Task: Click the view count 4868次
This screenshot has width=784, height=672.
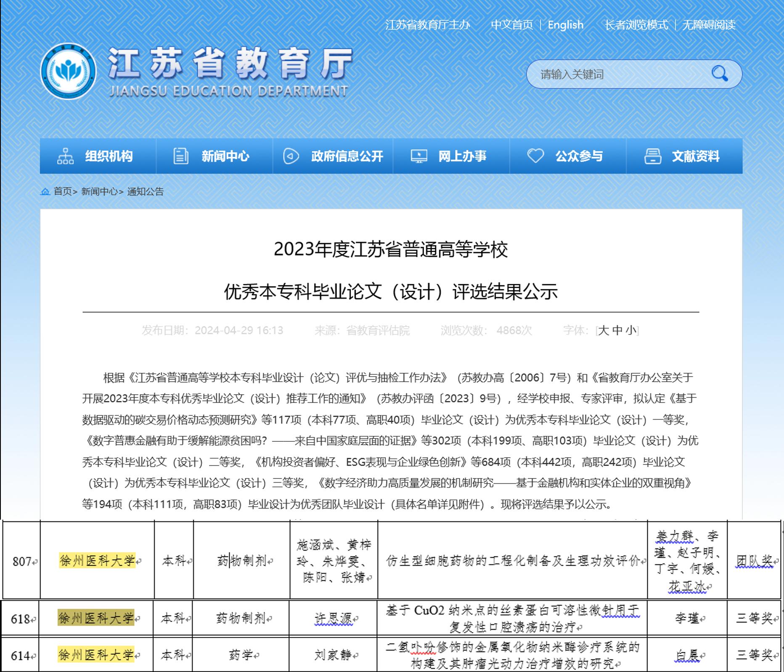Action: (x=514, y=330)
